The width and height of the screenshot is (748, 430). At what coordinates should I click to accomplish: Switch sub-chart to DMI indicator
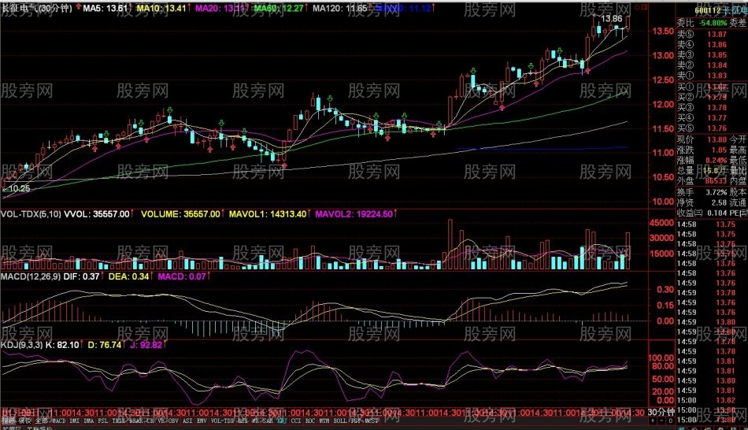tap(75, 421)
